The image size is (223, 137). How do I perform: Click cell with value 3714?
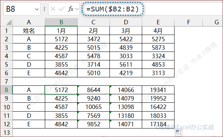(x=93, y=64)
